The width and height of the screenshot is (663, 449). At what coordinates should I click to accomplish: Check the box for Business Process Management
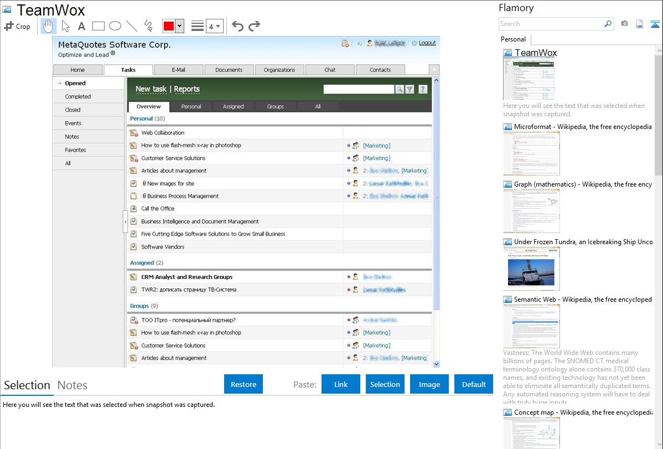pos(133,196)
